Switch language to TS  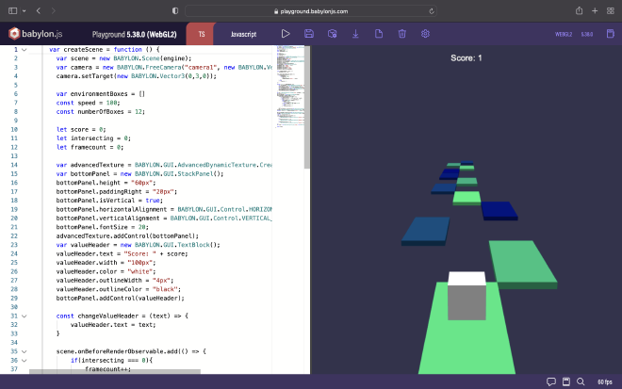(202, 34)
